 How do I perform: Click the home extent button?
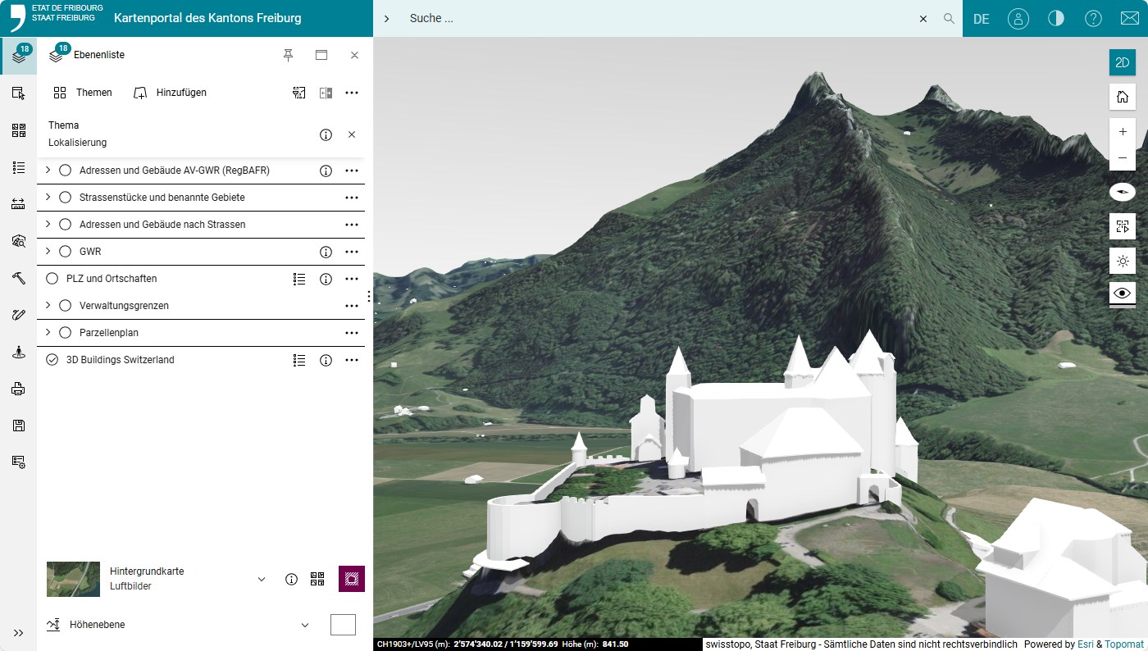[x=1122, y=97]
